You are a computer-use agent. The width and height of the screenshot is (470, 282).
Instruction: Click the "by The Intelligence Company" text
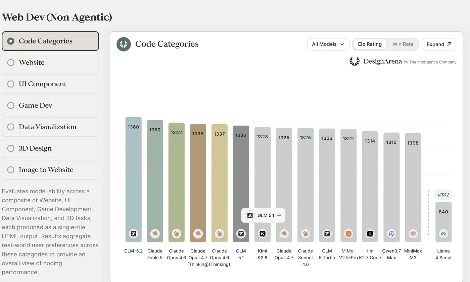tap(430, 62)
